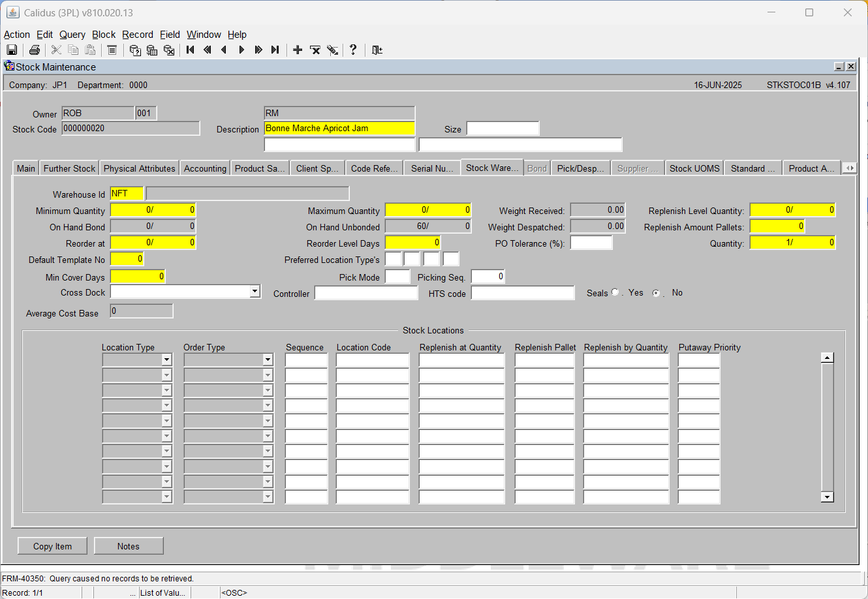This screenshot has width=868, height=599.
Task: Click the Min Cover Days field
Action: [138, 277]
